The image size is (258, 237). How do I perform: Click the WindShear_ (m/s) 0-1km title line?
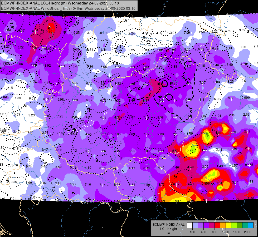[x=68, y=8]
